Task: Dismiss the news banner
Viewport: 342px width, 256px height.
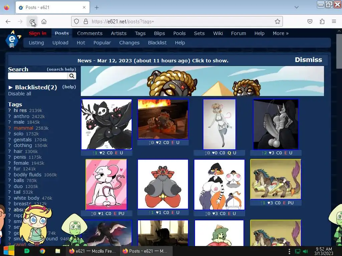Action: [x=308, y=60]
